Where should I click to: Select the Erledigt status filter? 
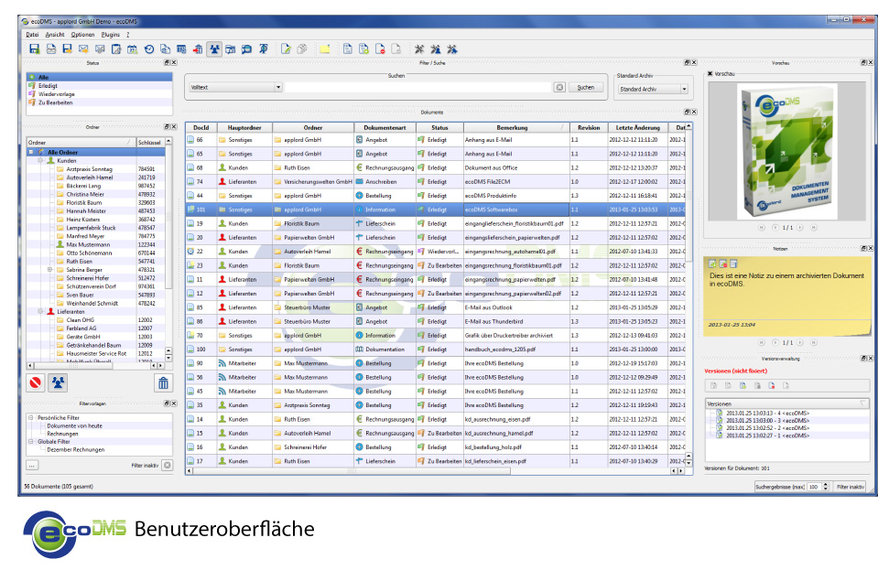click(99, 86)
